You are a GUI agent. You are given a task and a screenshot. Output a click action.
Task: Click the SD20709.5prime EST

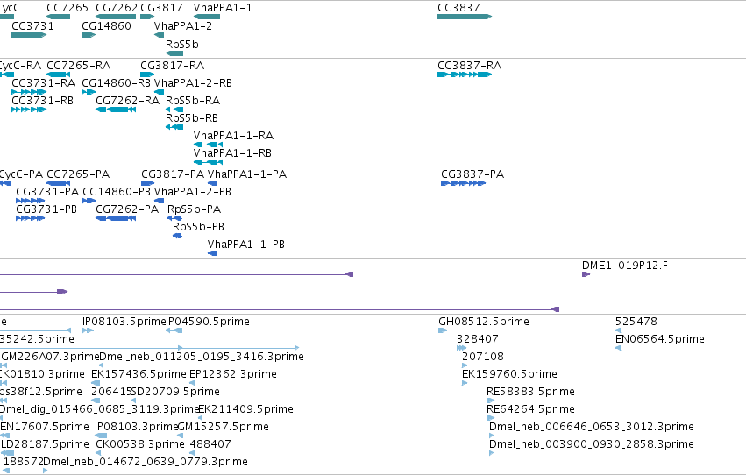coord(135,401)
